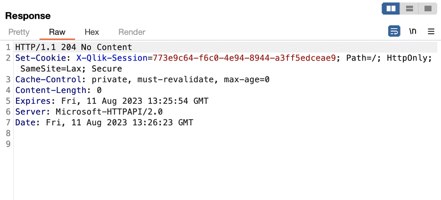Switch to the Render tab

pos(132,32)
